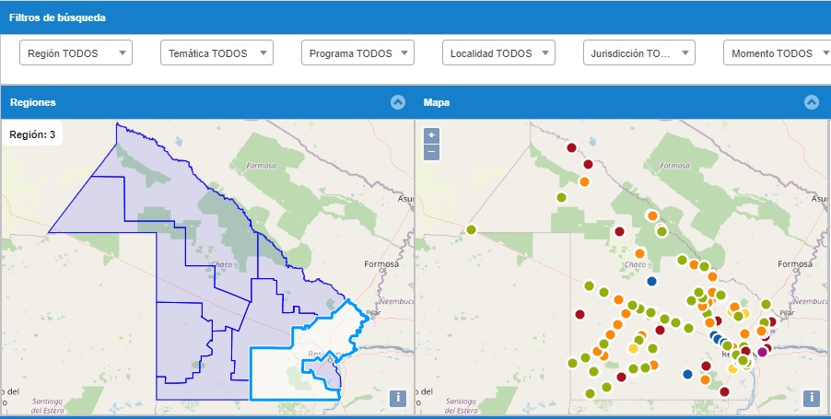This screenshot has width=831, height=419.
Task: Click the Mapa panel title
Action: pos(437,102)
